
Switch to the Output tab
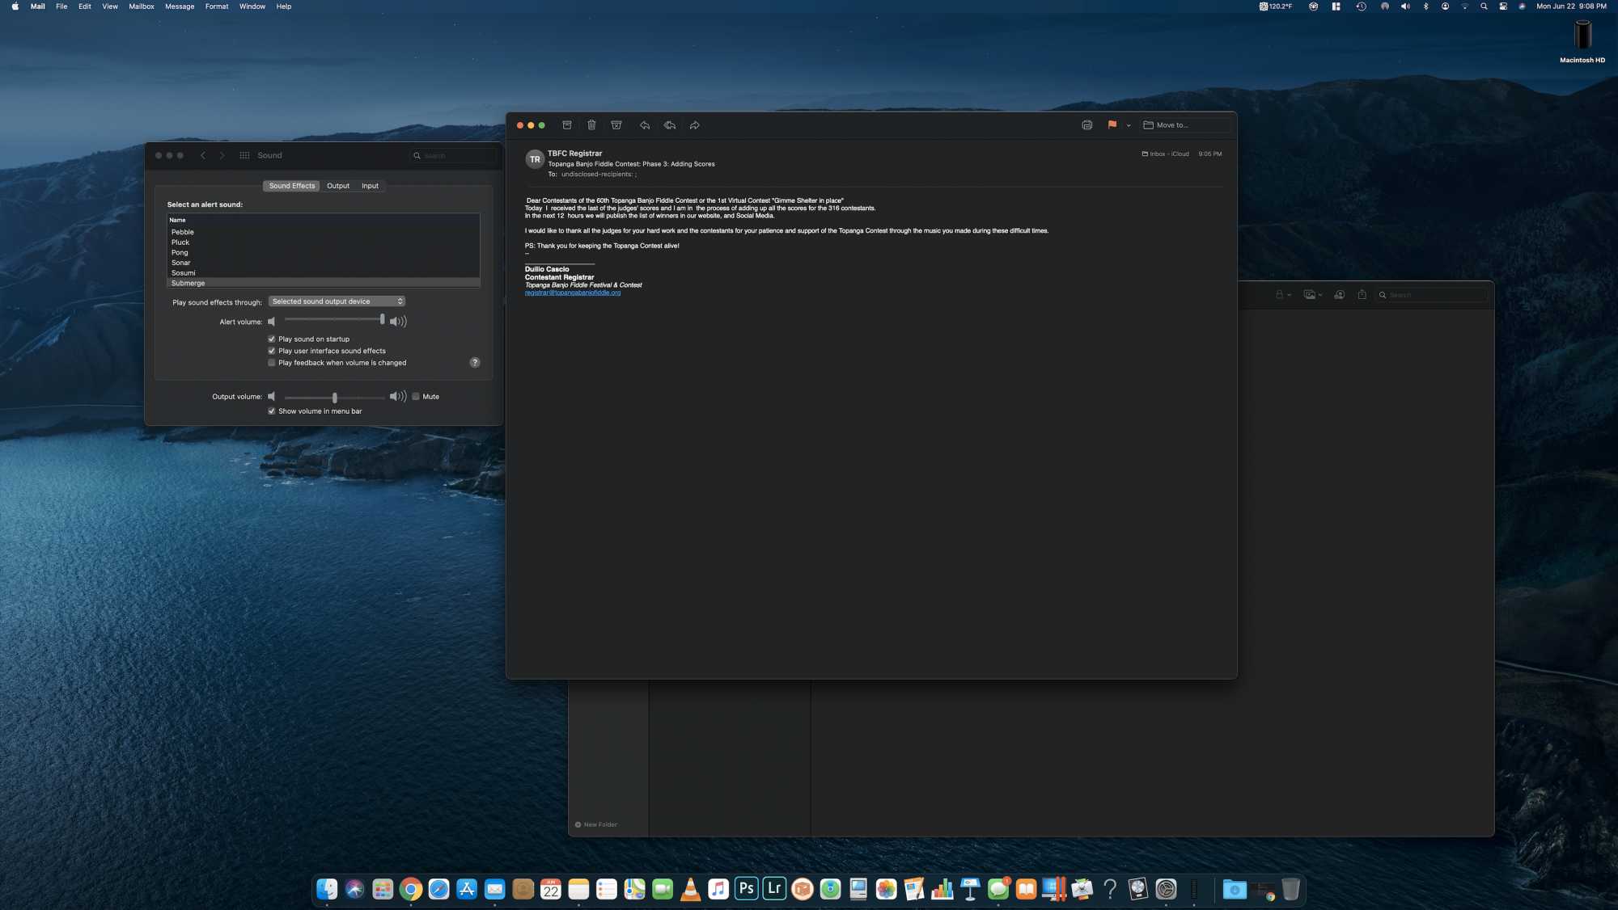point(338,186)
